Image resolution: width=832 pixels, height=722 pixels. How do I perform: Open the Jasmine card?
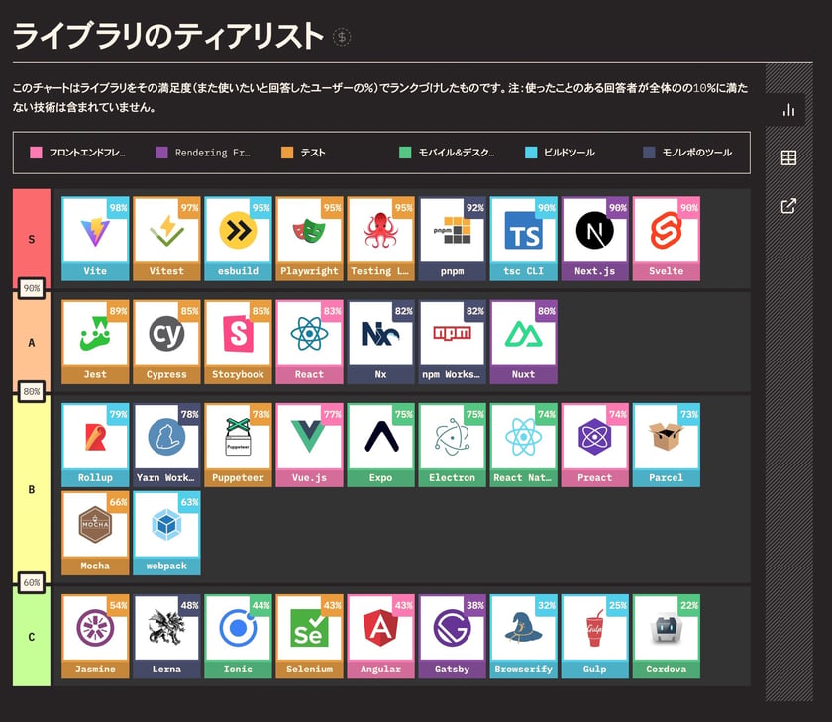click(x=95, y=637)
